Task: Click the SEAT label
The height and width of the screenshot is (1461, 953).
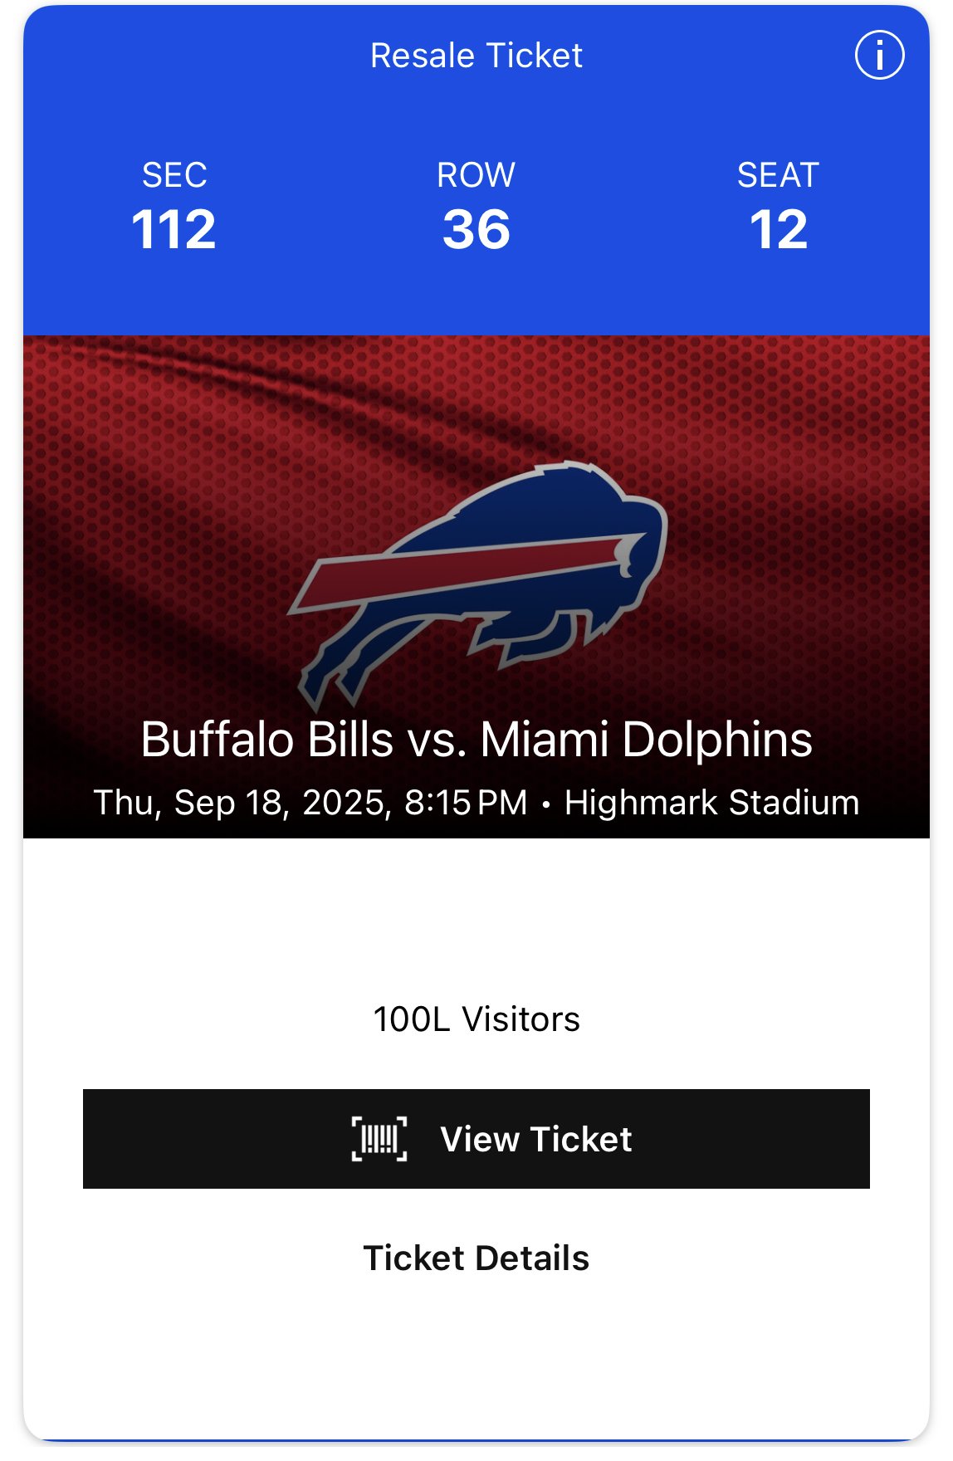Action: (x=778, y=175)
